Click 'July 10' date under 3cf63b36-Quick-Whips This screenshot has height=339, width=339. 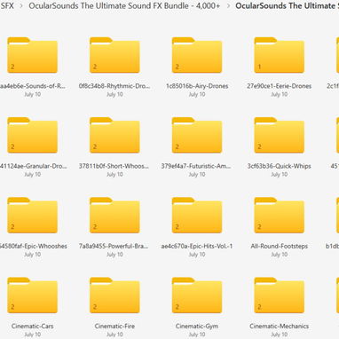coord(280,175)
